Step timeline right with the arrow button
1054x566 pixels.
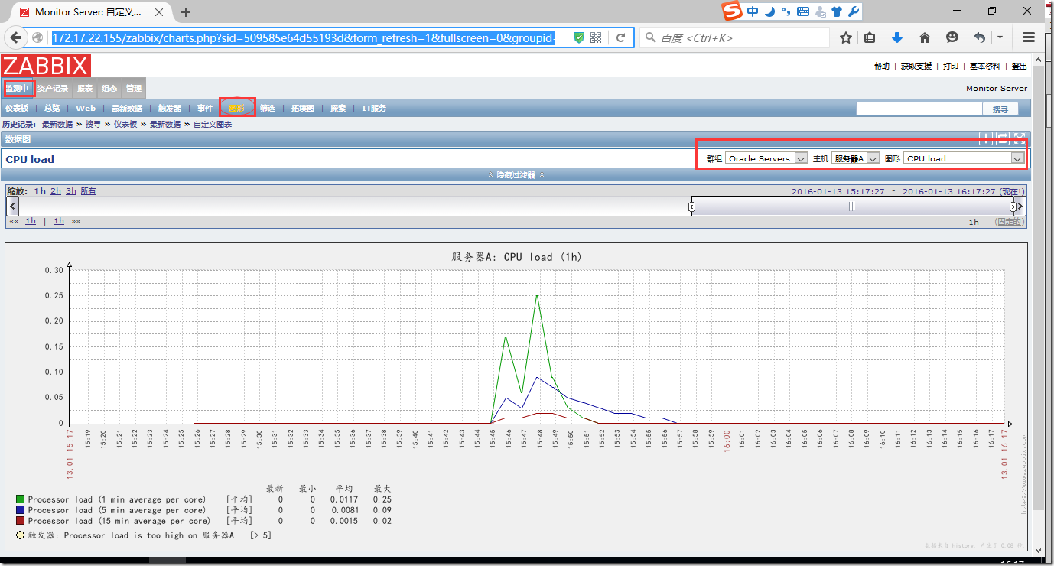[x=1021, y=207]
